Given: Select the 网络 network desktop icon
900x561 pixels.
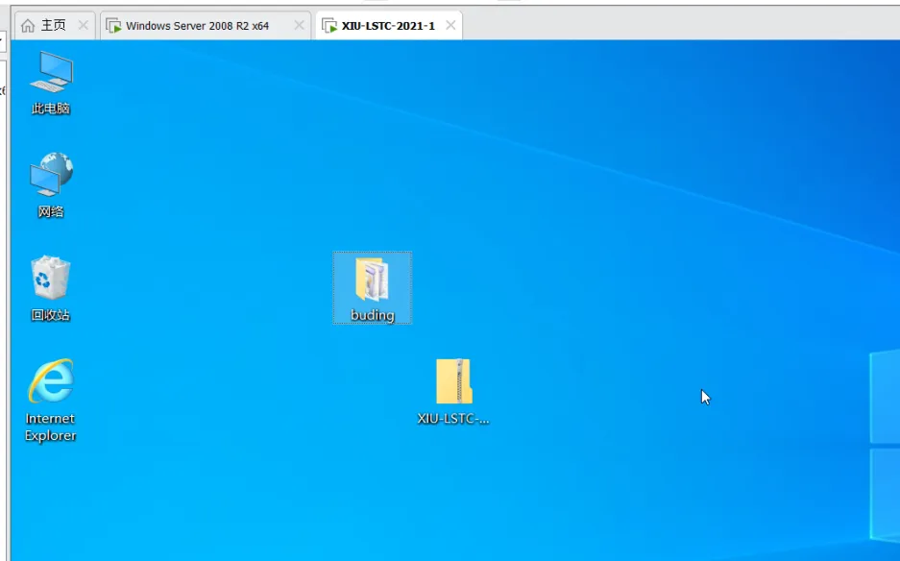Looking at the screenshot, I should point(51,184).
